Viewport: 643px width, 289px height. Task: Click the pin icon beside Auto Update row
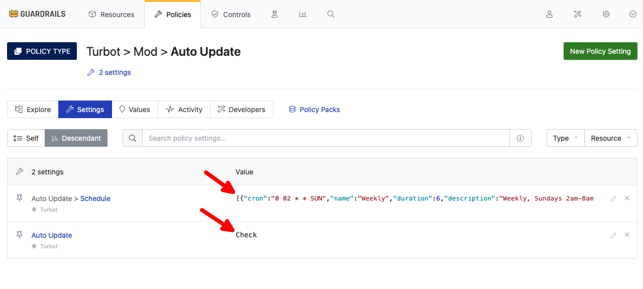(19, 235)
